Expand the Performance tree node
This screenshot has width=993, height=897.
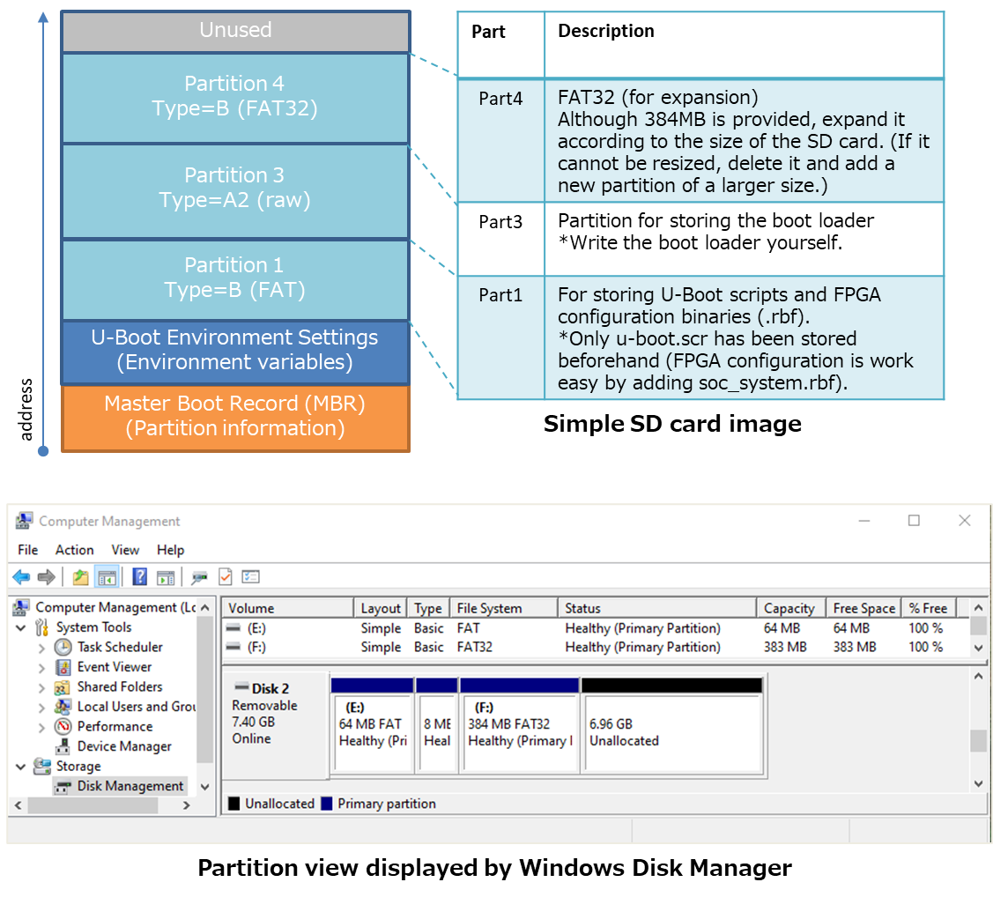pos(41,728)
